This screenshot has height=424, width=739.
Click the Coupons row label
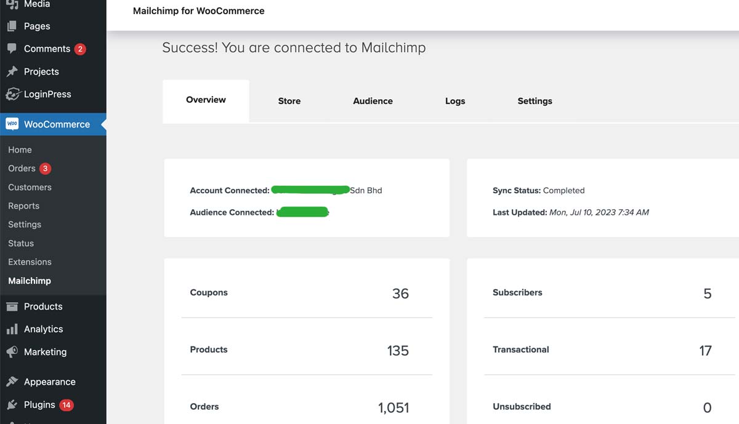click(209, 293)
